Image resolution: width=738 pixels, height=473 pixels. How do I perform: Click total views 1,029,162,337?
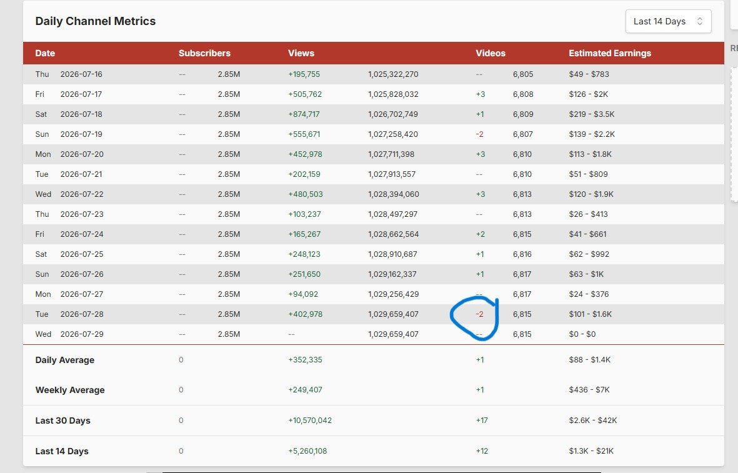pos(392,274)
